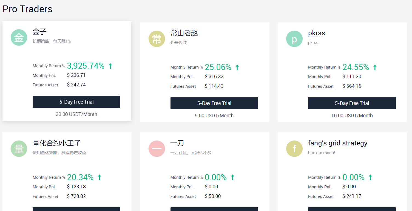
Task: Start 5-Day Free Trial for 常山老赵
Action: coord(214,103)
